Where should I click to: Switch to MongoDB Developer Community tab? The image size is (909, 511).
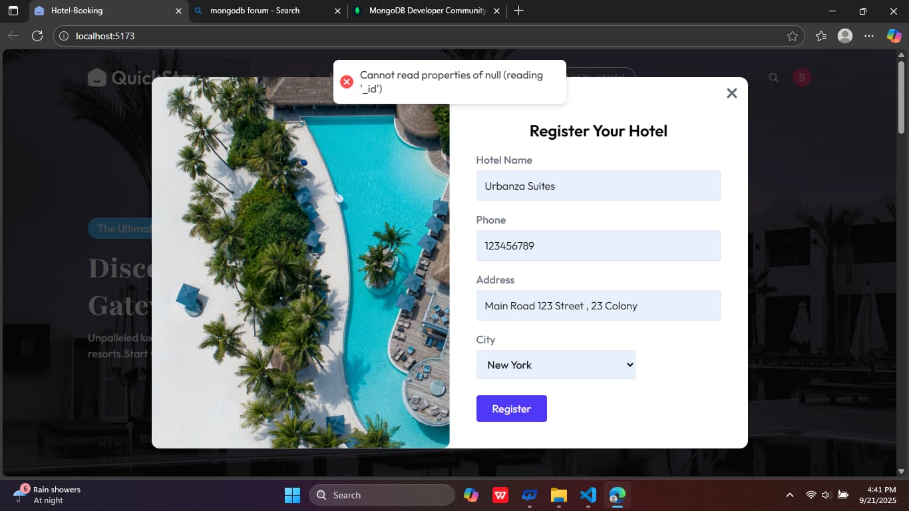tap(426, 11)
